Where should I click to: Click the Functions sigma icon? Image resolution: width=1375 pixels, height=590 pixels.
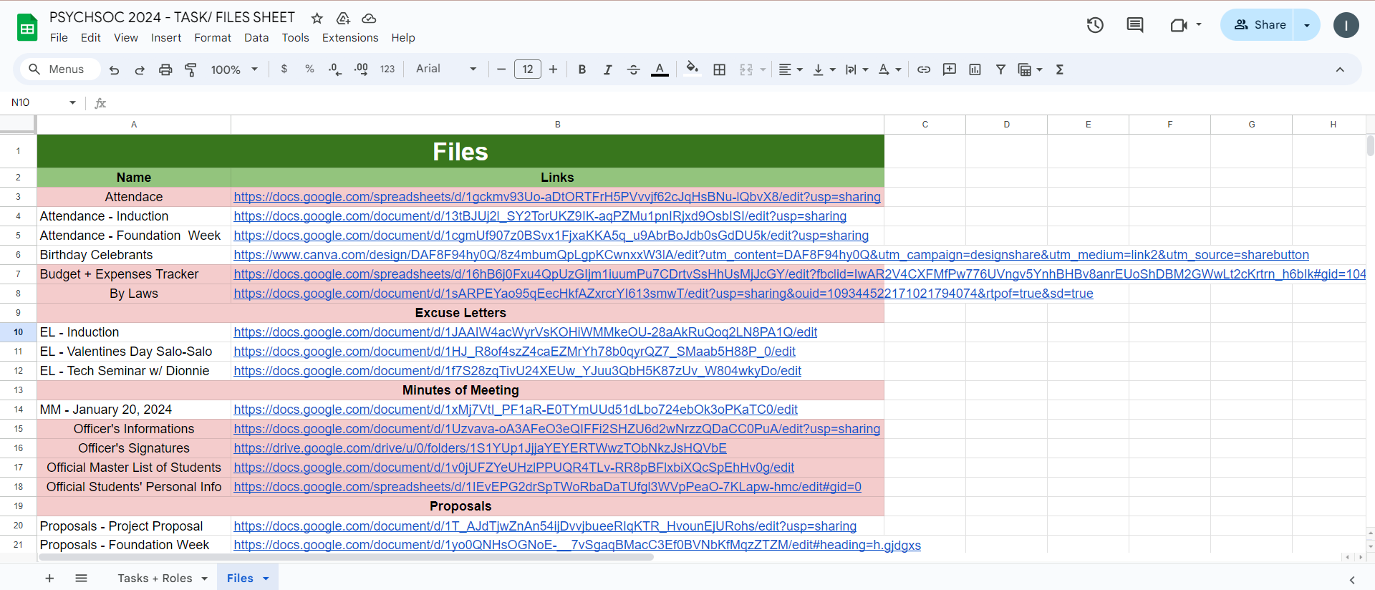click(x=1060, y=69)
